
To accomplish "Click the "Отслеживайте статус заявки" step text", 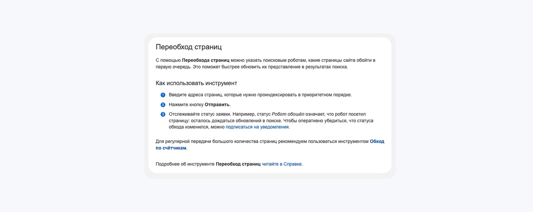I will pos(200,114).
